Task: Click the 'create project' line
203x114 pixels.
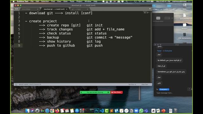Action: [x=41, y=21]
